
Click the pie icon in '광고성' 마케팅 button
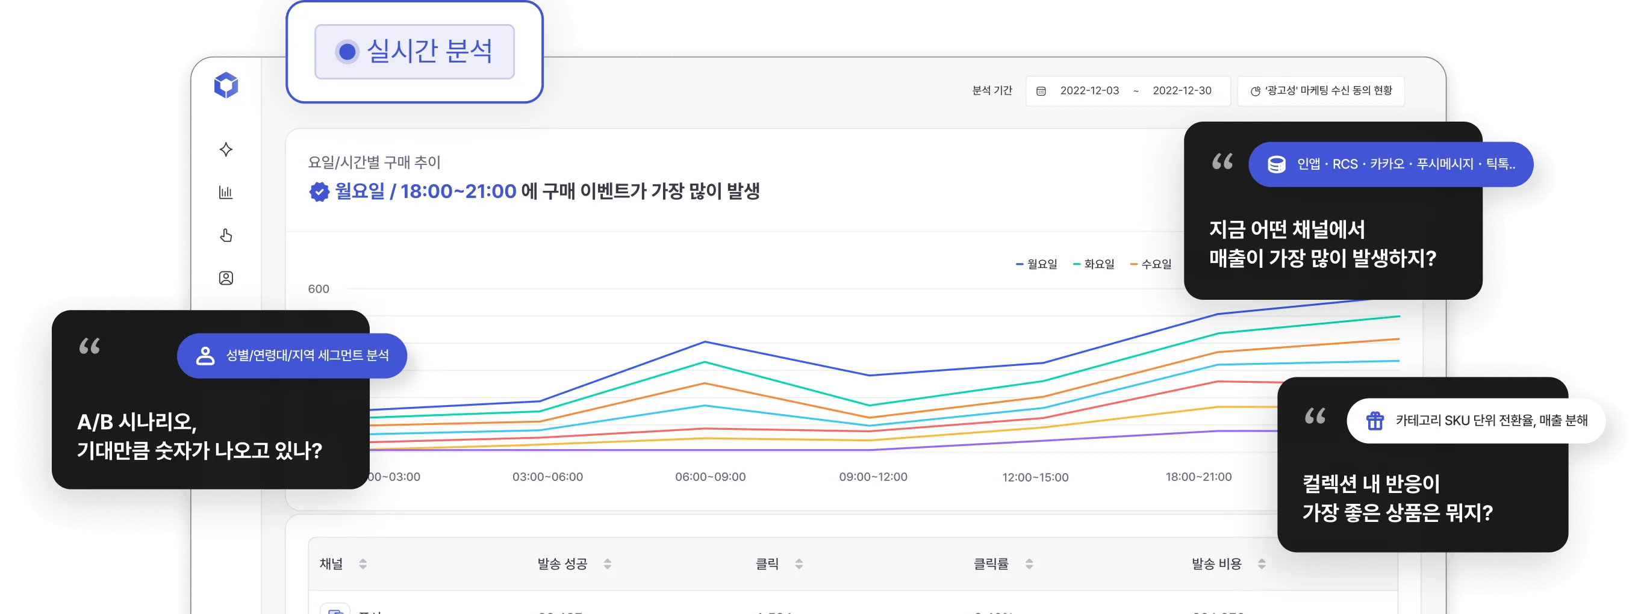click(1255, 91)
